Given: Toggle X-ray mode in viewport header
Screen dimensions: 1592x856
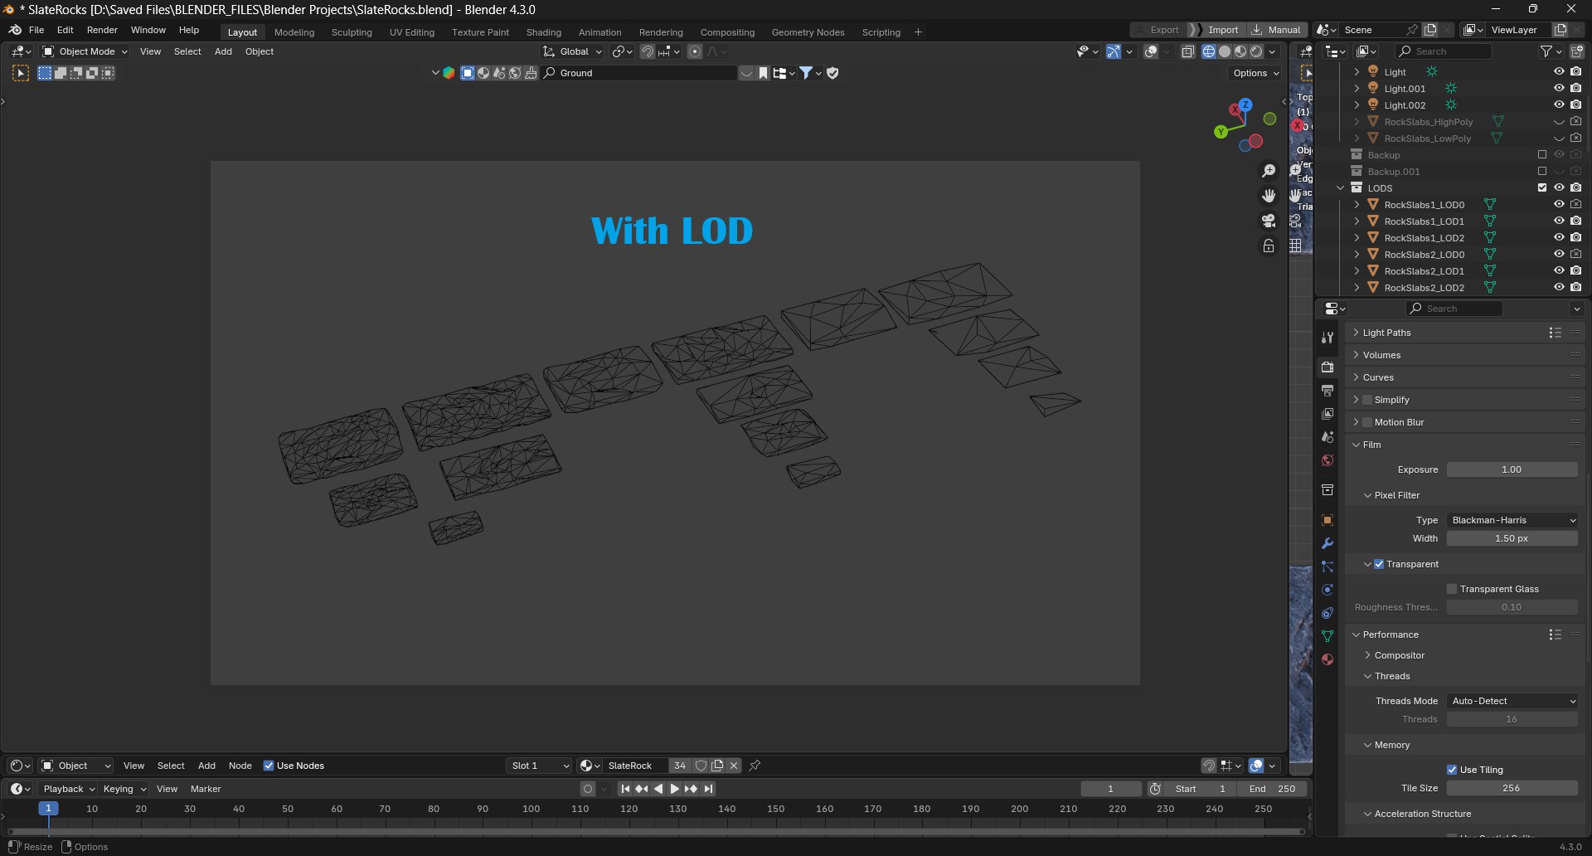Looking at the screenshot, I should pos(1188,51).
